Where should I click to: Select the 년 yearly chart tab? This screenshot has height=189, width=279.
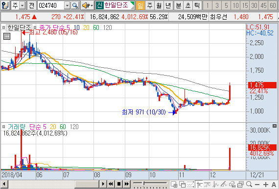click(x=168, y=5)
